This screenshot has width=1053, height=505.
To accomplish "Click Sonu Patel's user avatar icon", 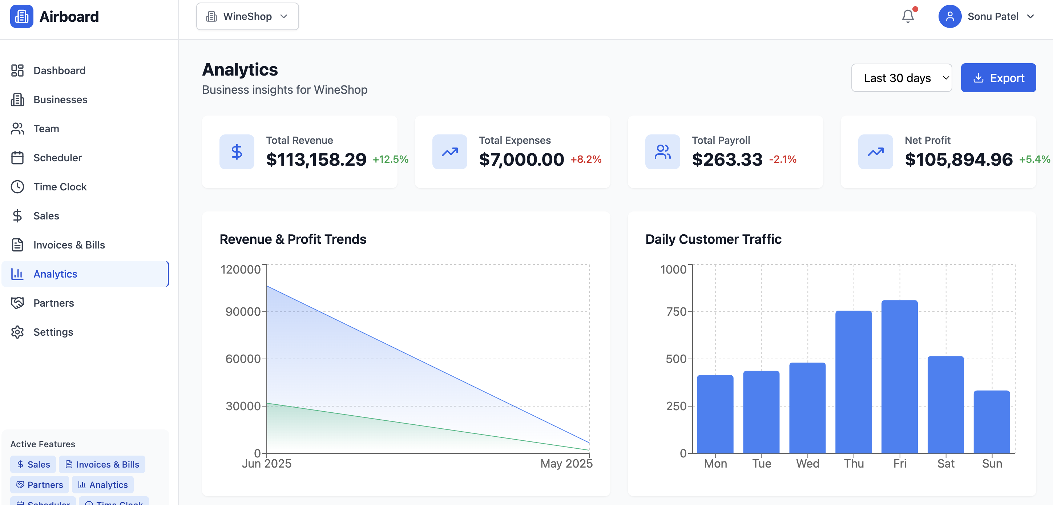I will click(949, 16).
